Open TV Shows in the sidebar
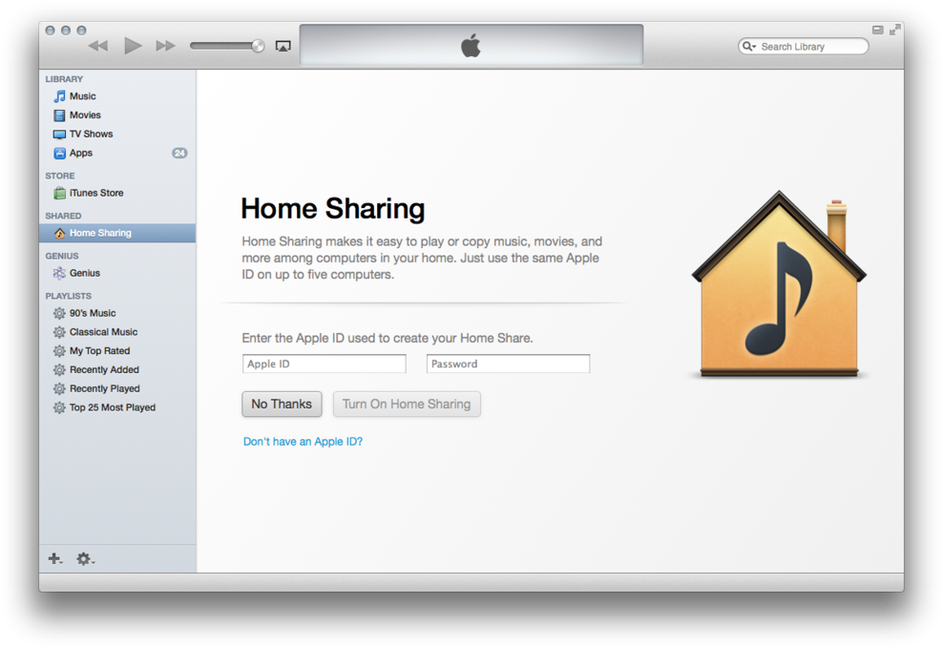The image size is (942, 647). 117,134
